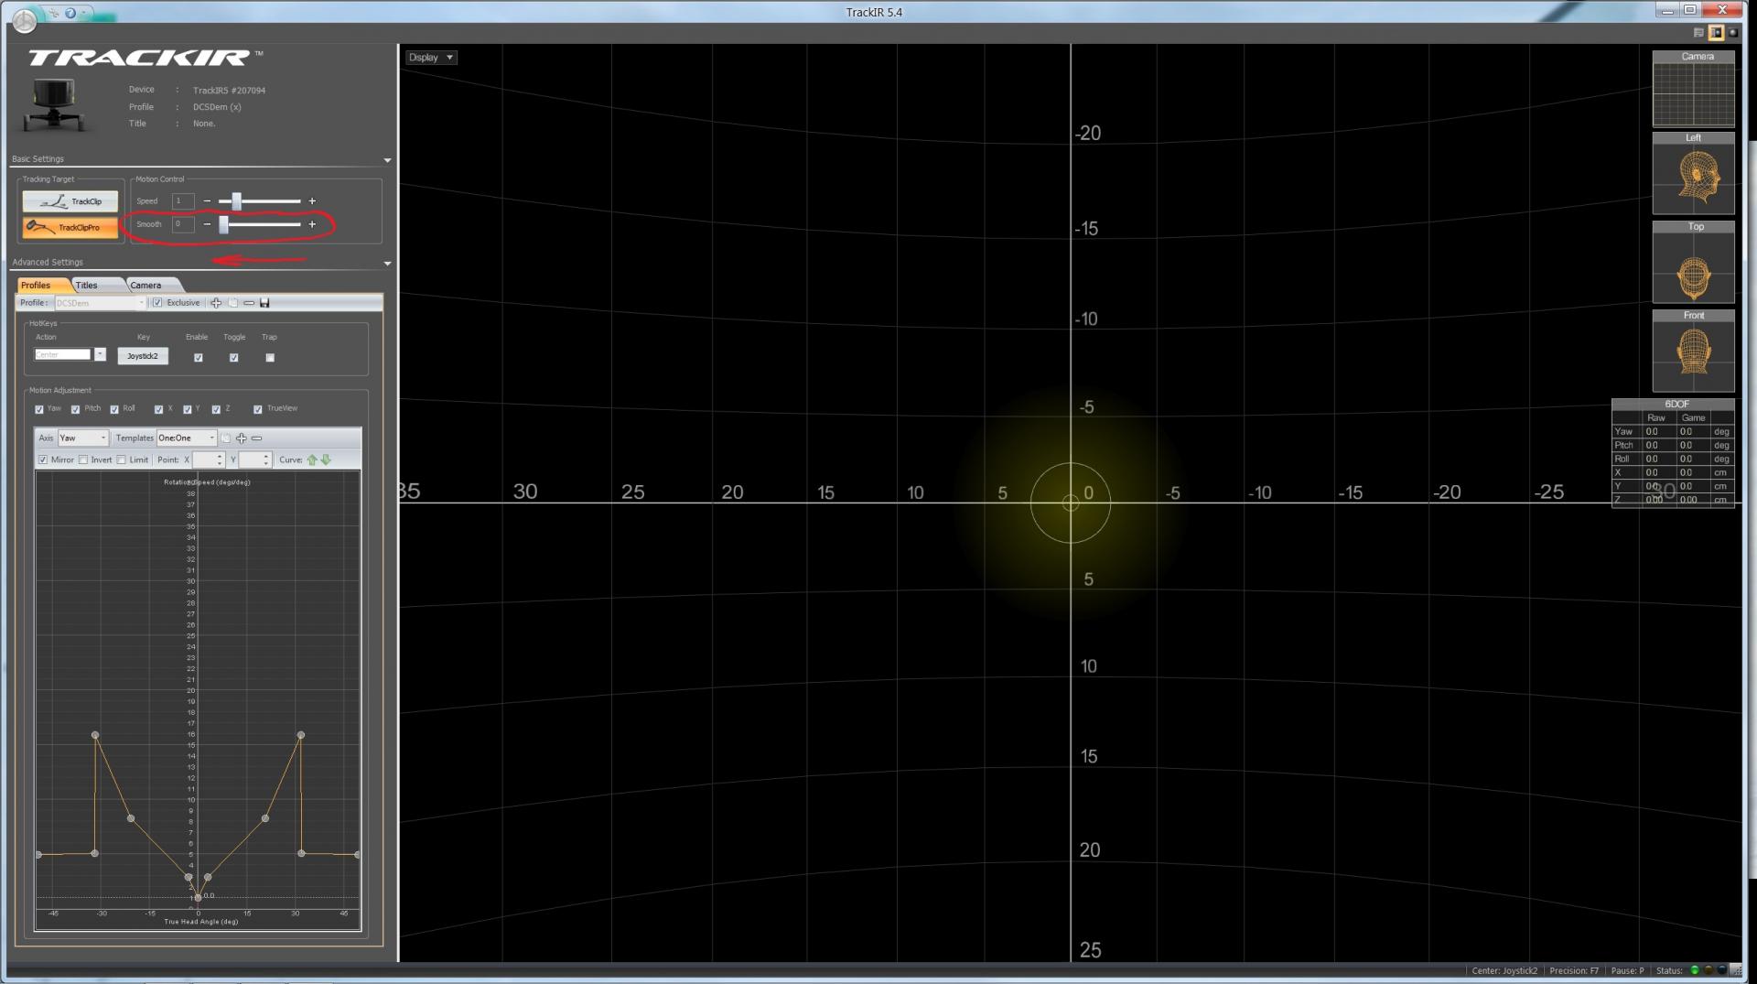Viewport: 1757px width, 984px height.
Task: Add template with plus icon beside One:One
Action: (242, 438)
